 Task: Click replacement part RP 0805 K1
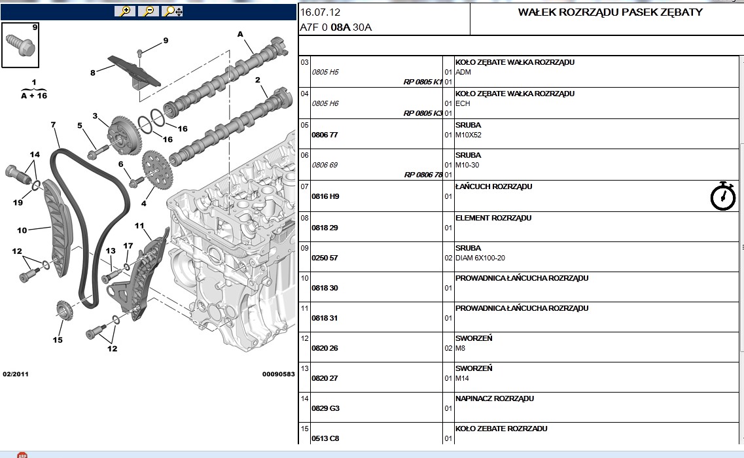[x=423, y=82]
